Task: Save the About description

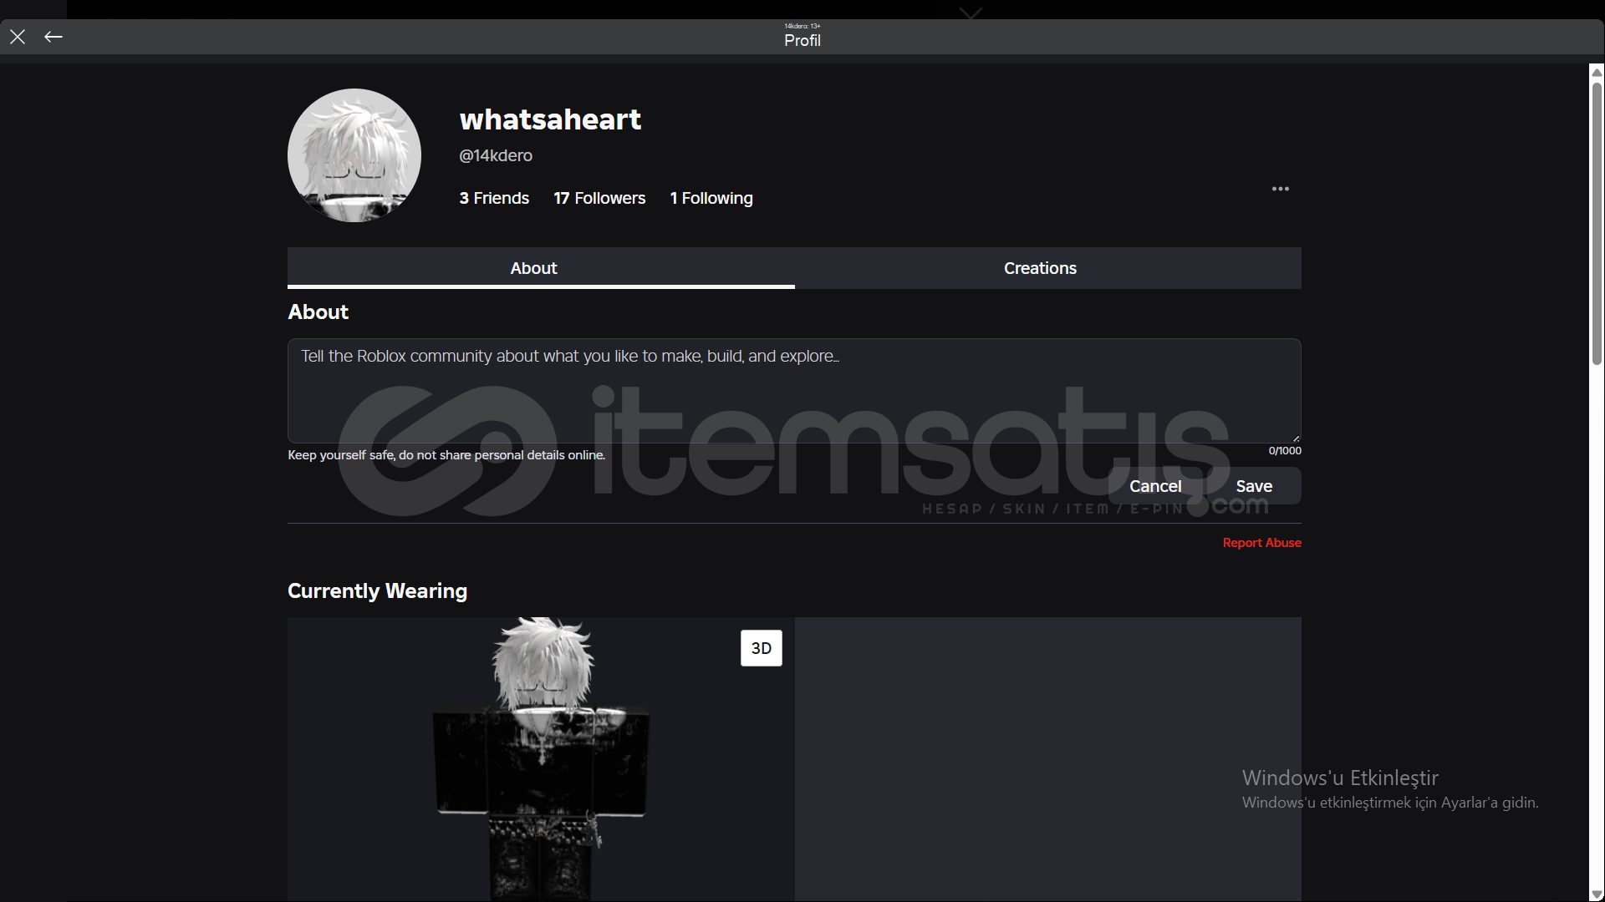Action: [x=1254, y=486]
